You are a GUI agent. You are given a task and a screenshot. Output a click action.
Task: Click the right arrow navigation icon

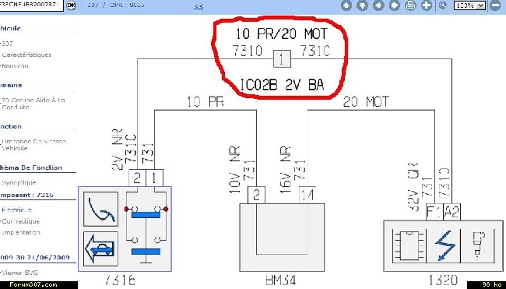pyautogui.click(x=395, y=5)
